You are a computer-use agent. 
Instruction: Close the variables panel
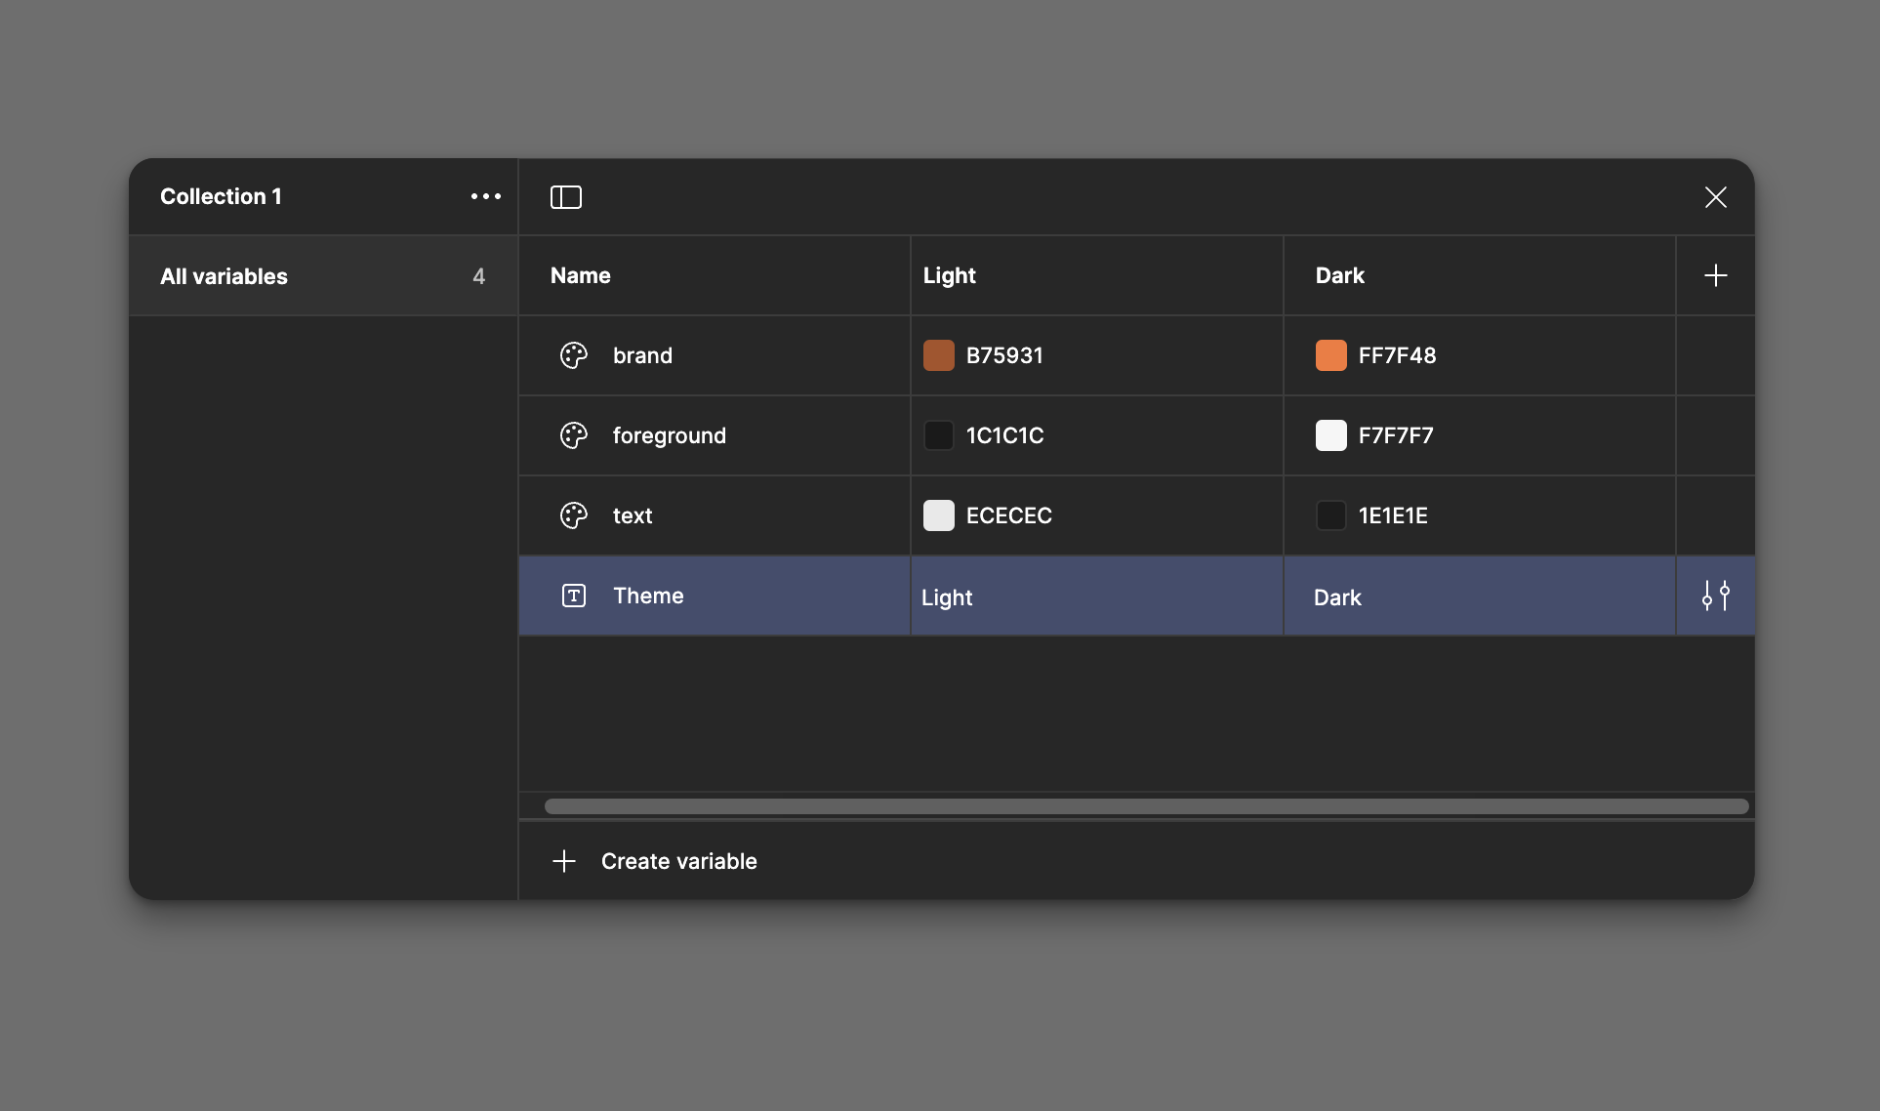click(1715, 197)
